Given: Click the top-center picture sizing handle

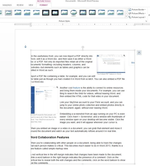Looking at the screenshot, I should click(83, 50).
